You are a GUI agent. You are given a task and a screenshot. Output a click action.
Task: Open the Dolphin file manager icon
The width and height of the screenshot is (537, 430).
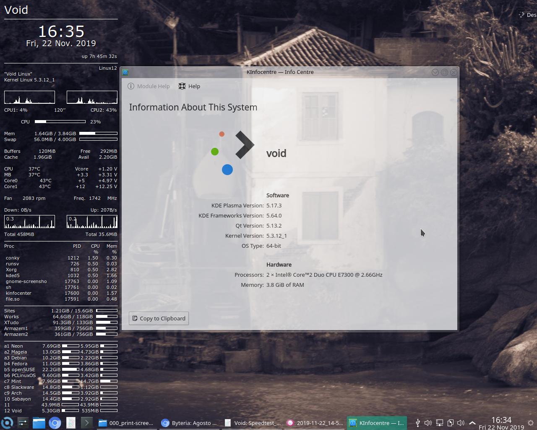pyautogui.click(x=39, y=423)
